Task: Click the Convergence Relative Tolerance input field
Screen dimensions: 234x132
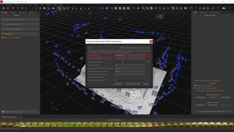Action: click(130, 68)
